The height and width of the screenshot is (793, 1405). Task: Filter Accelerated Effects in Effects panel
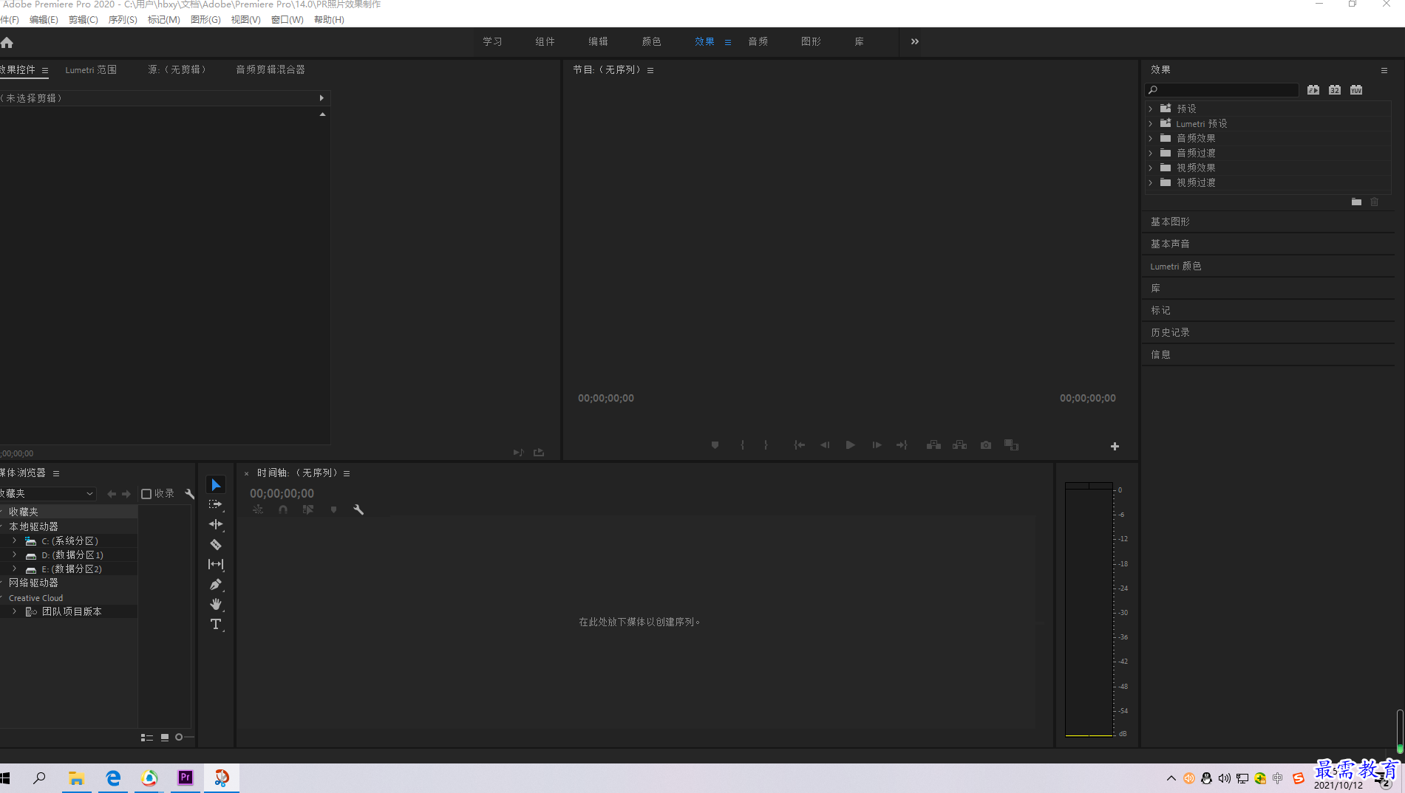[1313, 90]
